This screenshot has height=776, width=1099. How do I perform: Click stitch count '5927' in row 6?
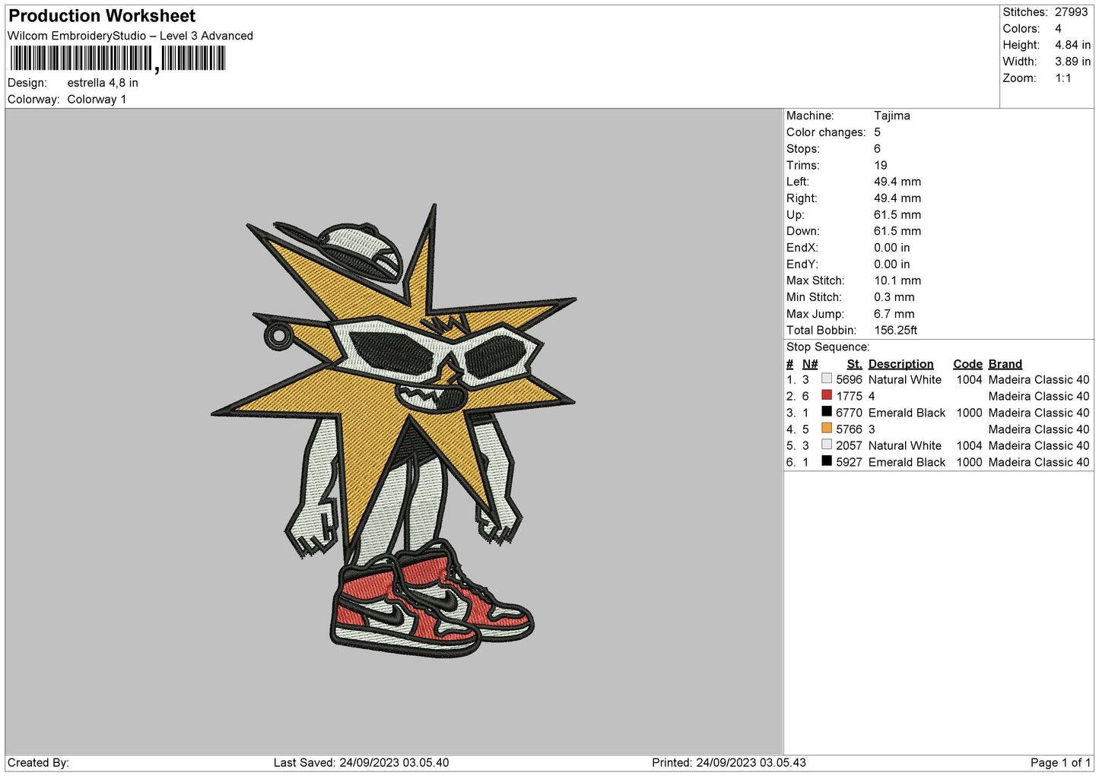click(x=849, y=462)
